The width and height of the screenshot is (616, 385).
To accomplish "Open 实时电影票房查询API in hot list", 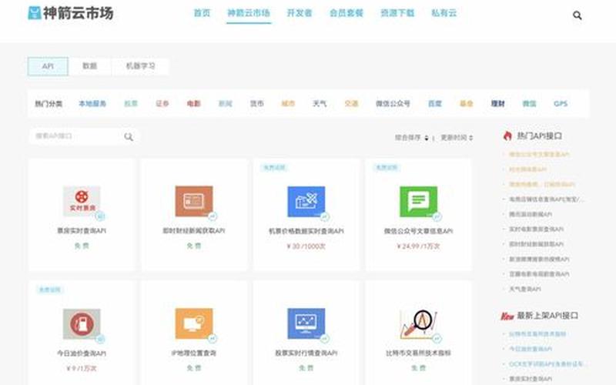I will tap(536, 229).
